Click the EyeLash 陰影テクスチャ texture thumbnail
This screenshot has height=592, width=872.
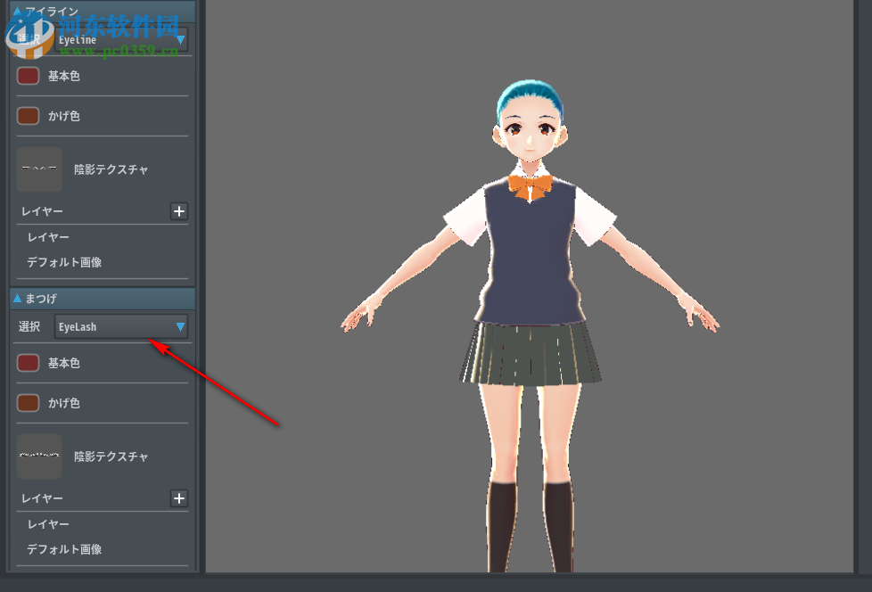click(39, 456)
